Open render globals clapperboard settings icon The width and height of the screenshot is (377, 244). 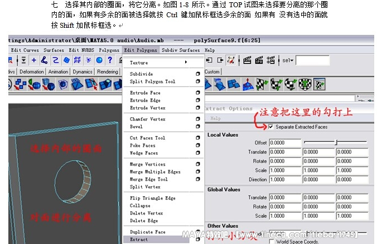[x=270, y=60]
